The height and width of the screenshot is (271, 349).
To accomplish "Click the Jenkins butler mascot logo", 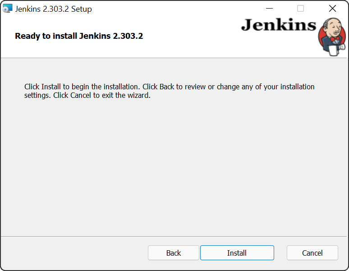I will [x=332, y=37].
